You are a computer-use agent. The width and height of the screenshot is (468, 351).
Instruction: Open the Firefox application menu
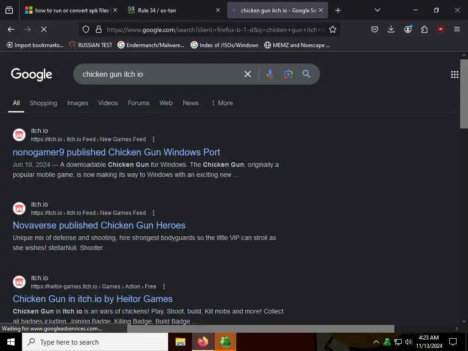click(457, 29)
